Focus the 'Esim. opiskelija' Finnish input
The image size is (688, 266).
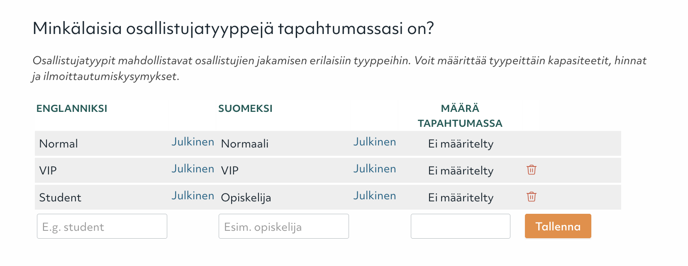[x=284, y=227]
